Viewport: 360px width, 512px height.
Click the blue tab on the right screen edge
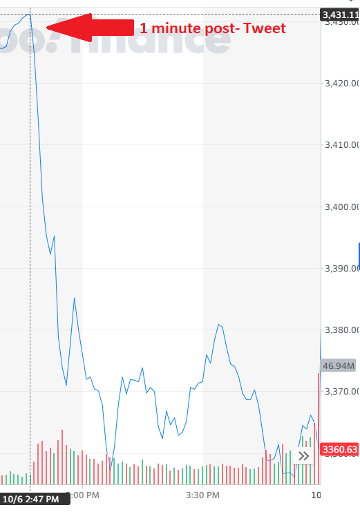pyautogui.click(x=359, y=256)
